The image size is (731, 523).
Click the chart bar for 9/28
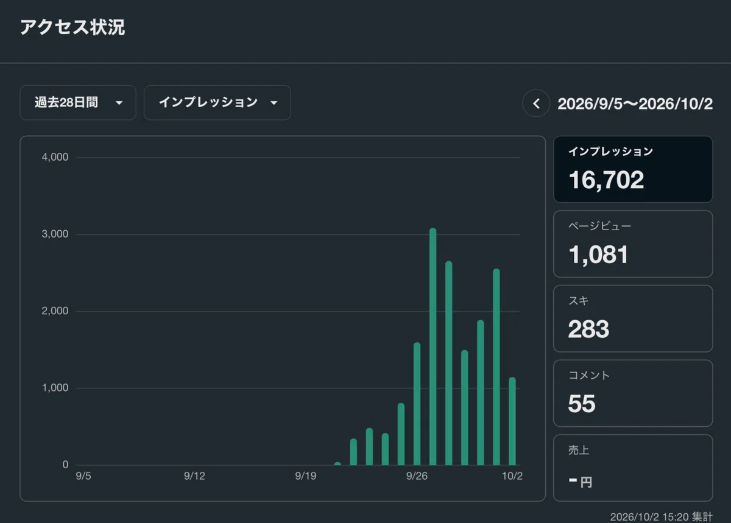point(449,363)
